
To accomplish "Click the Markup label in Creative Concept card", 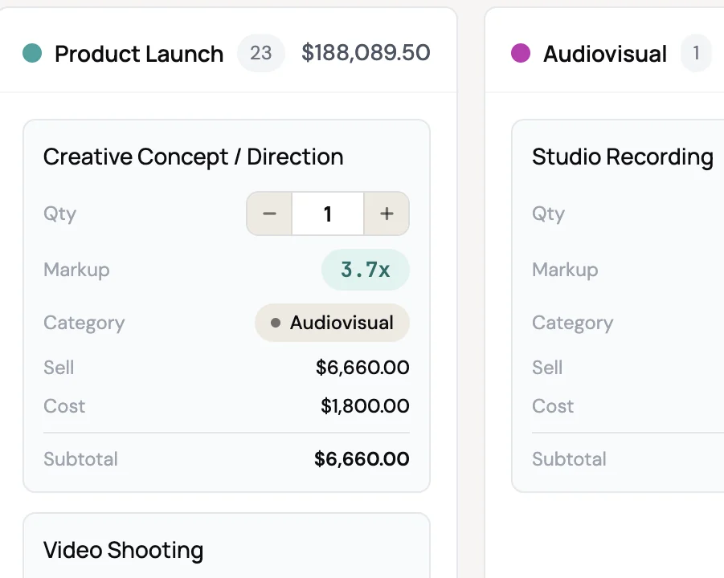I will click(76, 270).
